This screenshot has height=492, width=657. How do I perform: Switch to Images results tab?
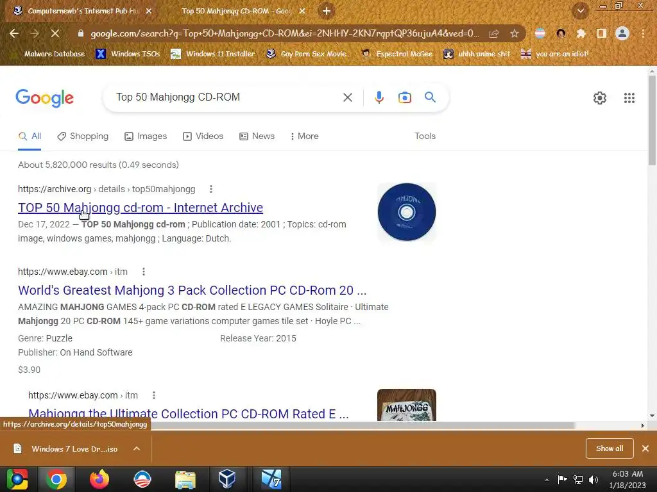coord(146,136)
